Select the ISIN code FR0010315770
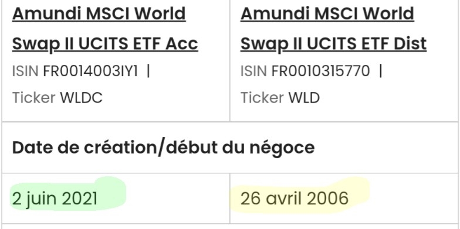The image size is (460, 229). (x=320, y=71)
